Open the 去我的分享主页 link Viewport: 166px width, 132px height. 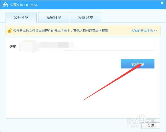tap(144, 31)
